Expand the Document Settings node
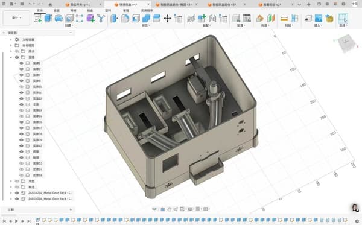The height and width of the screenshot is (225, 362). (11, 39)
